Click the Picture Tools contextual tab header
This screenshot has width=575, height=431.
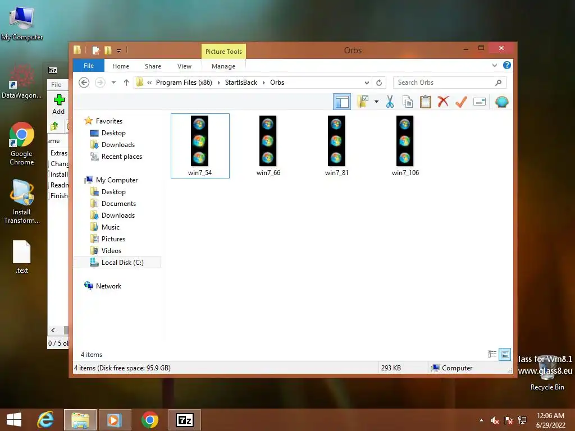(x=223, y=51)
